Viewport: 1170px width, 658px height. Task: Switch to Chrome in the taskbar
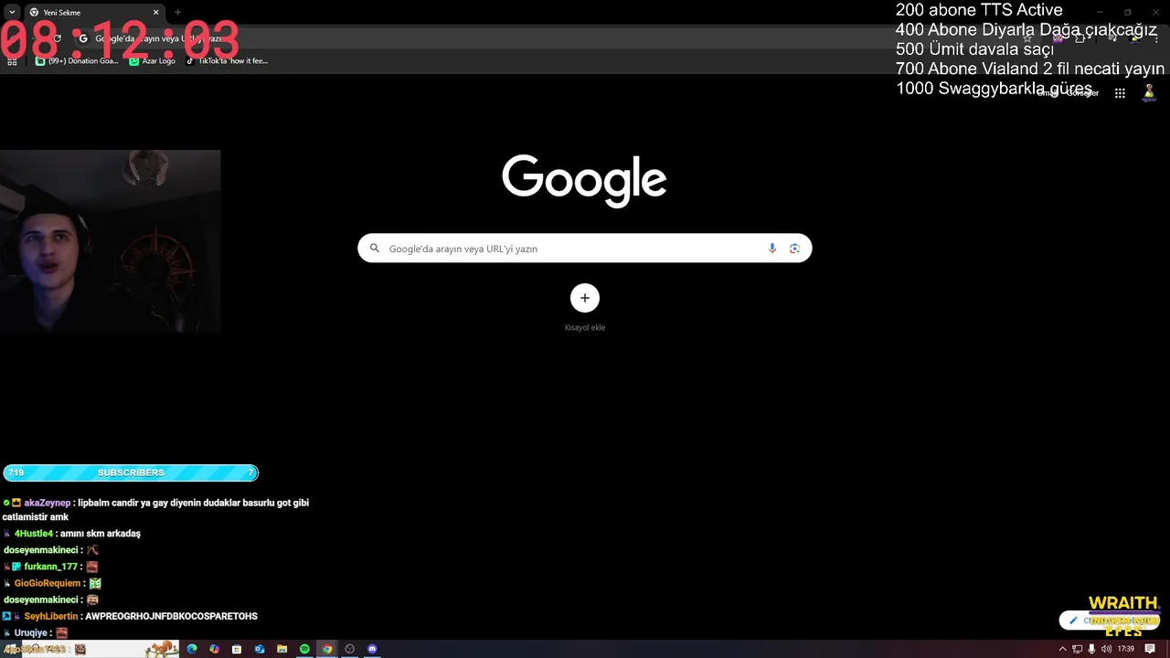(327, 649)
